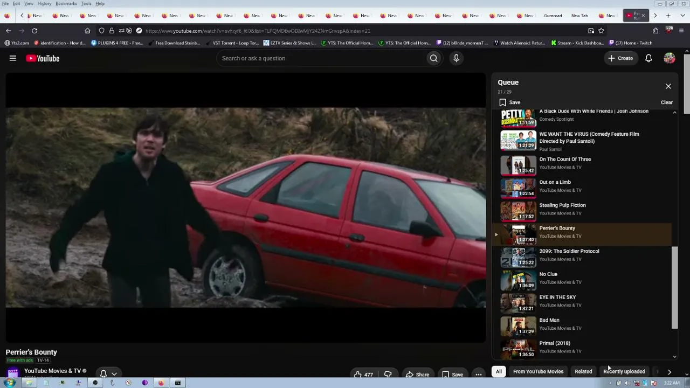Image resolution: width=690 pixels, height=388 pixels.
Task: Open the Create menu
Action: (x=620, y=58)
